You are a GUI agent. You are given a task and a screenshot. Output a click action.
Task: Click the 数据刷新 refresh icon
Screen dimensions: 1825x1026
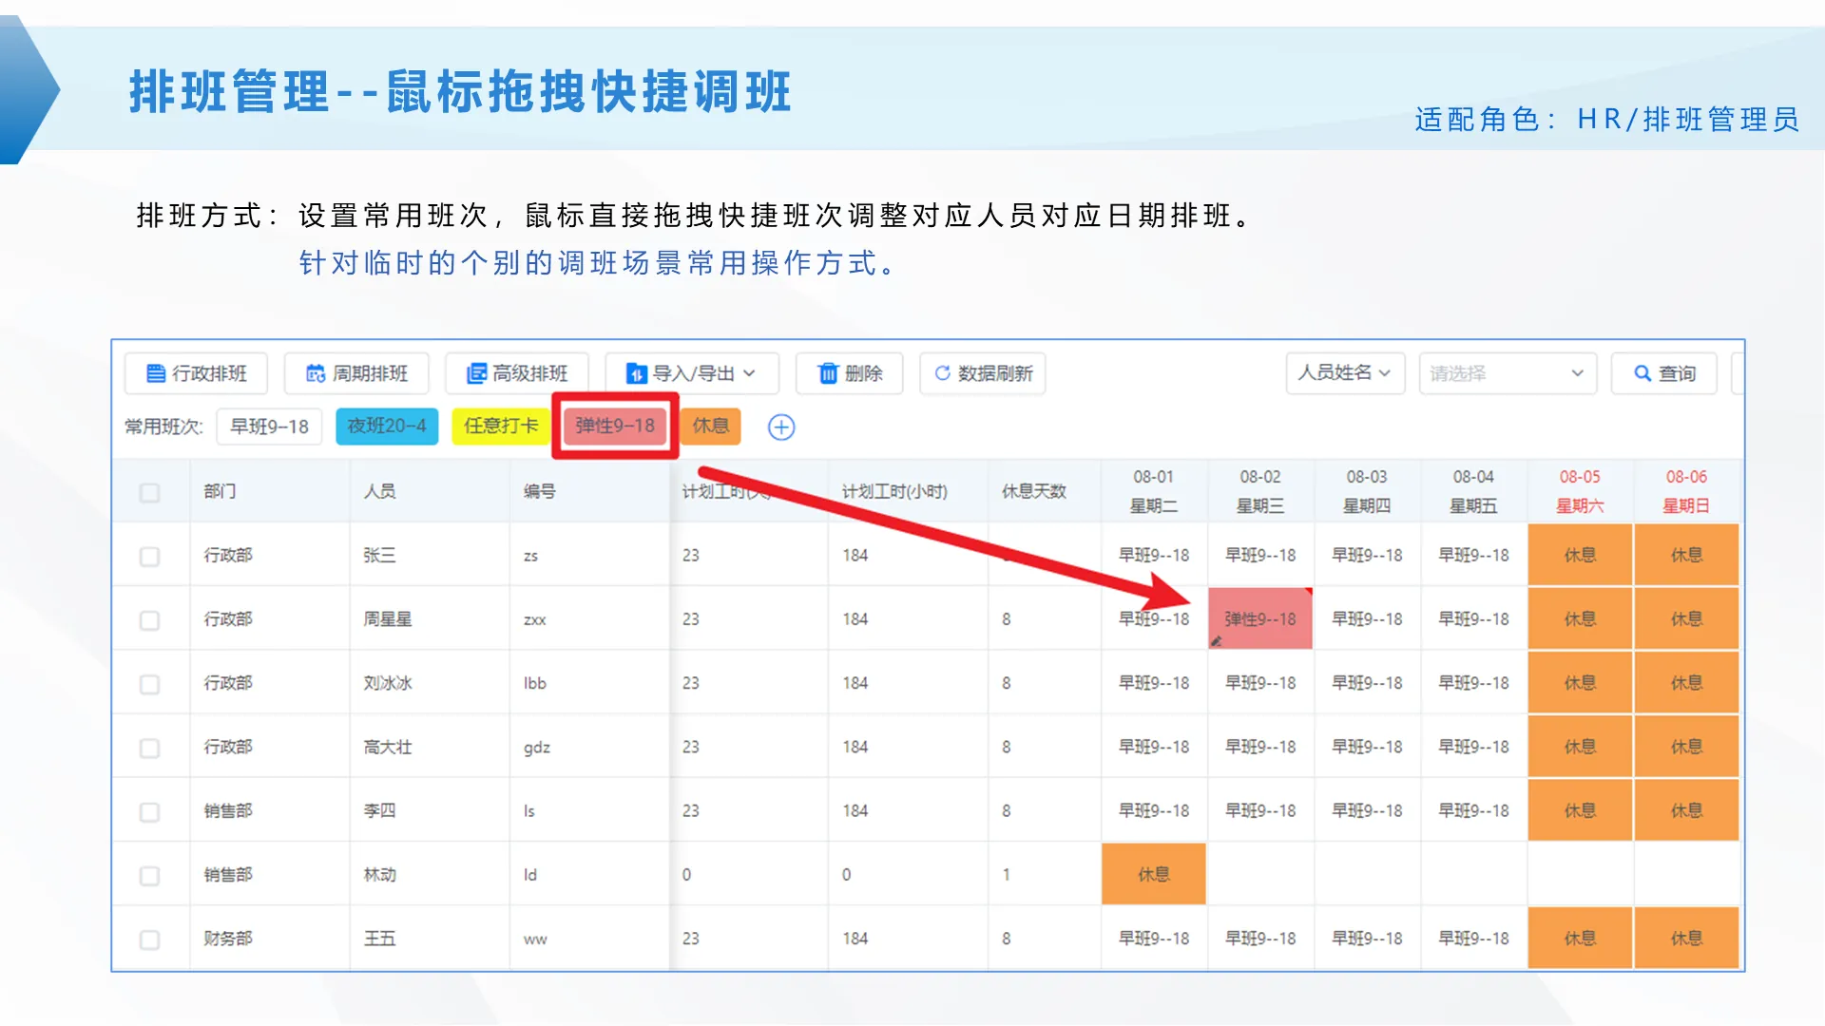pos(942,373)
